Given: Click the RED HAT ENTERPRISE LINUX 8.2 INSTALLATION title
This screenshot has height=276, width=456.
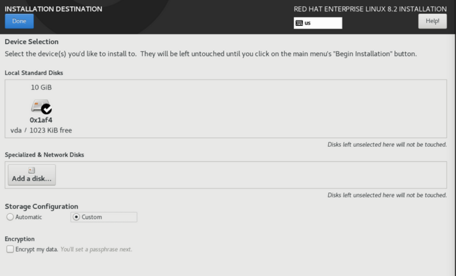Looking at the screenshot, I should (370, 9).
